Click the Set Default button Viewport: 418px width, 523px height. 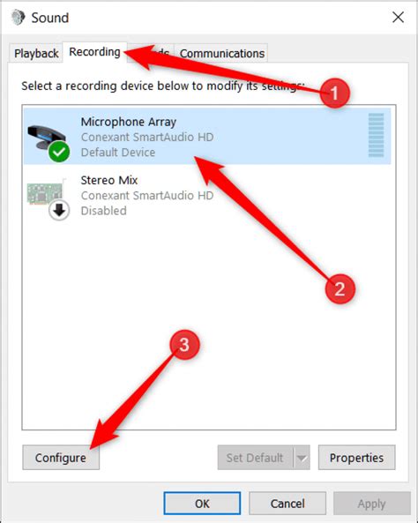pos(255,458)
